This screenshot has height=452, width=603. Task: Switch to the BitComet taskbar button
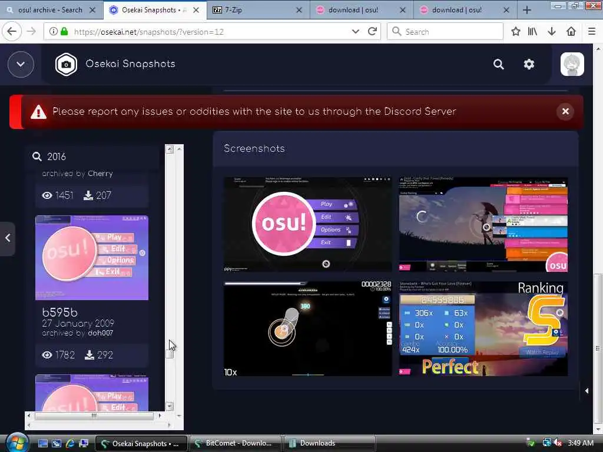[x=236, y=444]
